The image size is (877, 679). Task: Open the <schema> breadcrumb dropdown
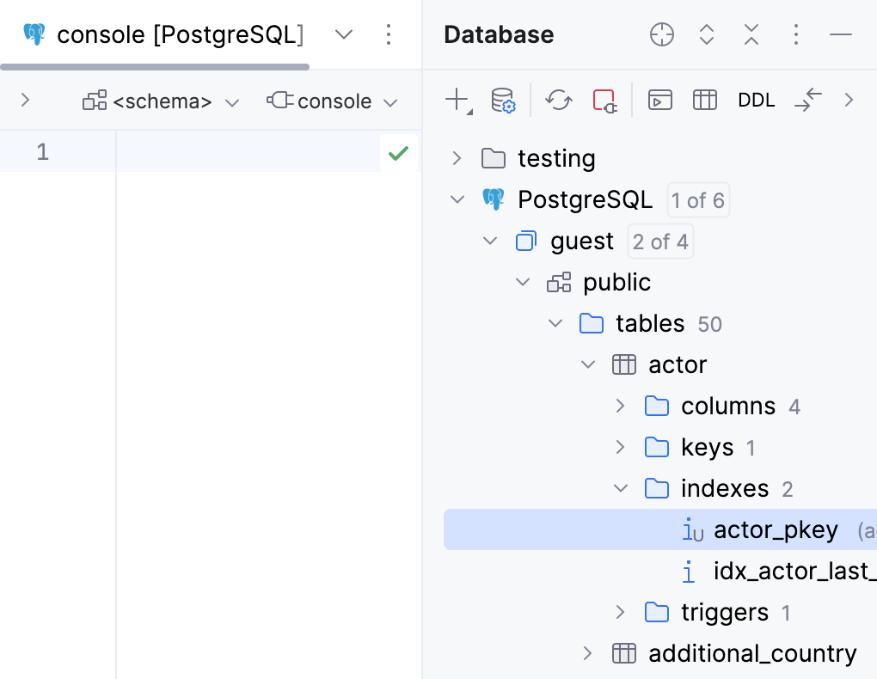231,101
